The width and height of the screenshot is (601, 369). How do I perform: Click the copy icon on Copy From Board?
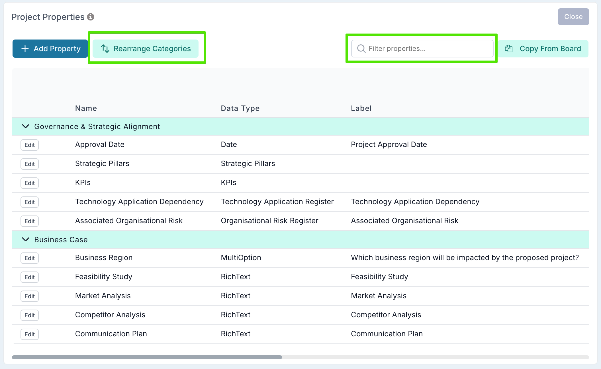coord(509,49)
